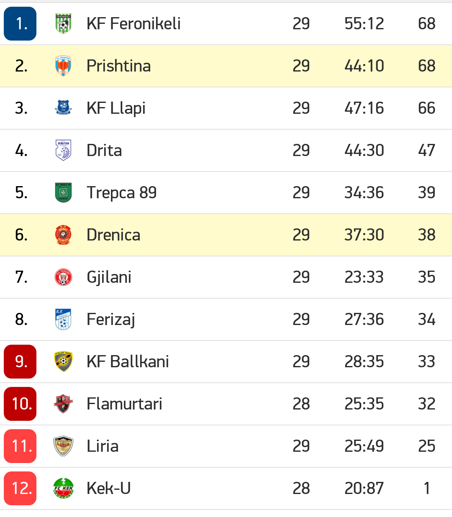Tap the Drenica red logo
The image size is (452, 517).
63,235
